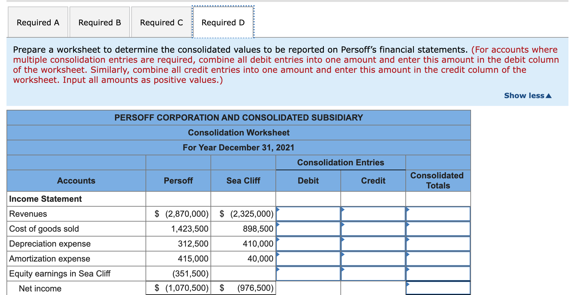Switch to the Required B tab
Viewport: 573px width, 295px height.
click(x=99, y=22)
